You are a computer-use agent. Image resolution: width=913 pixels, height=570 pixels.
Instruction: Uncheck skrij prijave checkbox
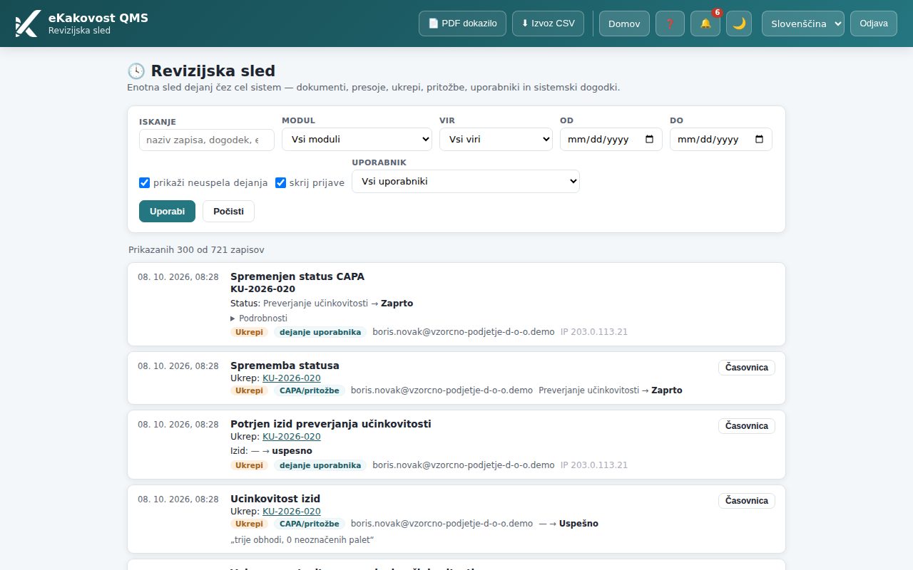click(x=280, y=182)
